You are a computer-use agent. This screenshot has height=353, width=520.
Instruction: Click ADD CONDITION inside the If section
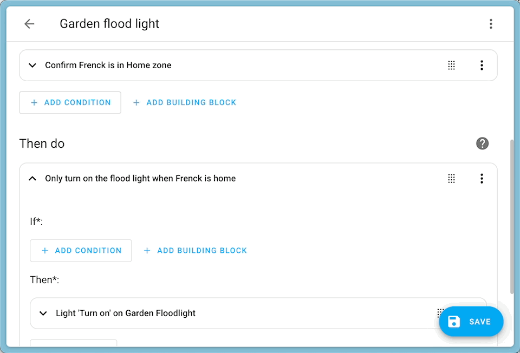81,250
